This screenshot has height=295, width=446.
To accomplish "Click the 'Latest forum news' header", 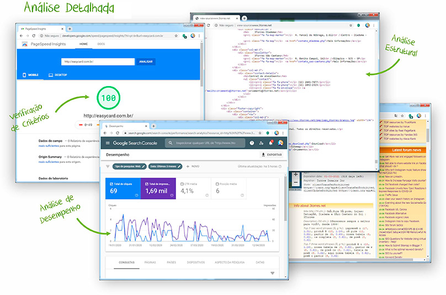I will coord(406,150).
